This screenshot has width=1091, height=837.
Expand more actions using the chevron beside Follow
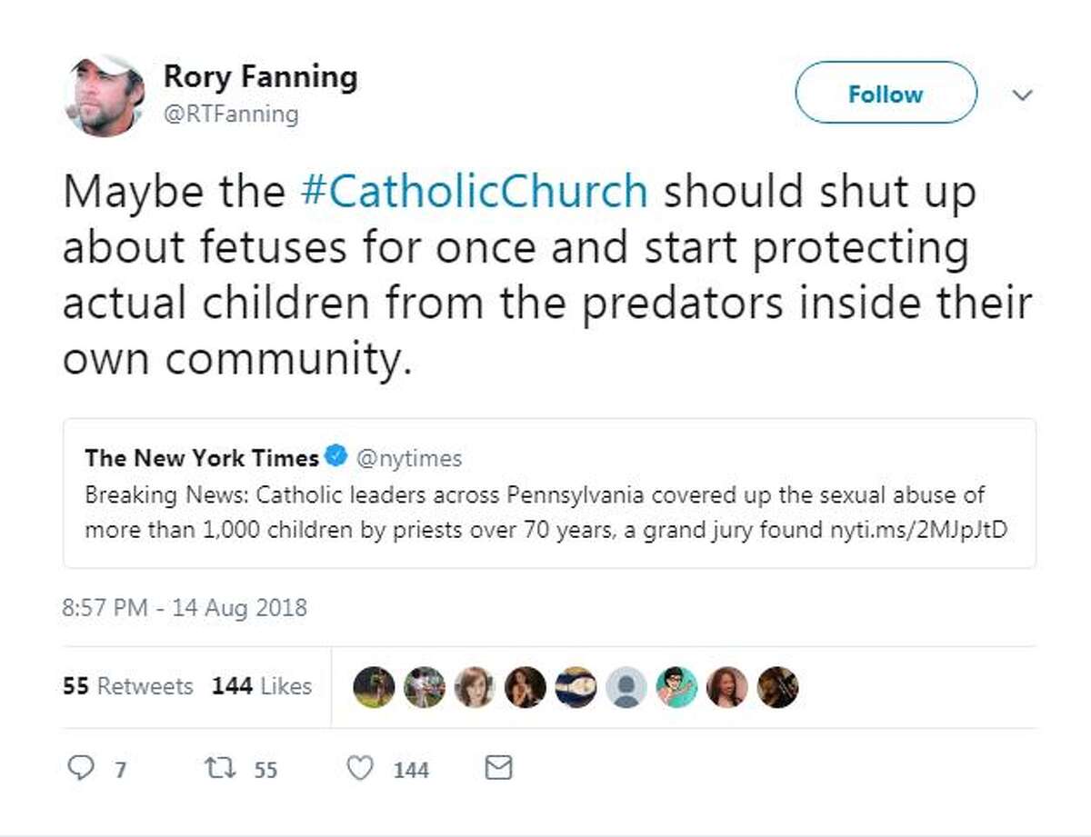(x=1024, y=94)
